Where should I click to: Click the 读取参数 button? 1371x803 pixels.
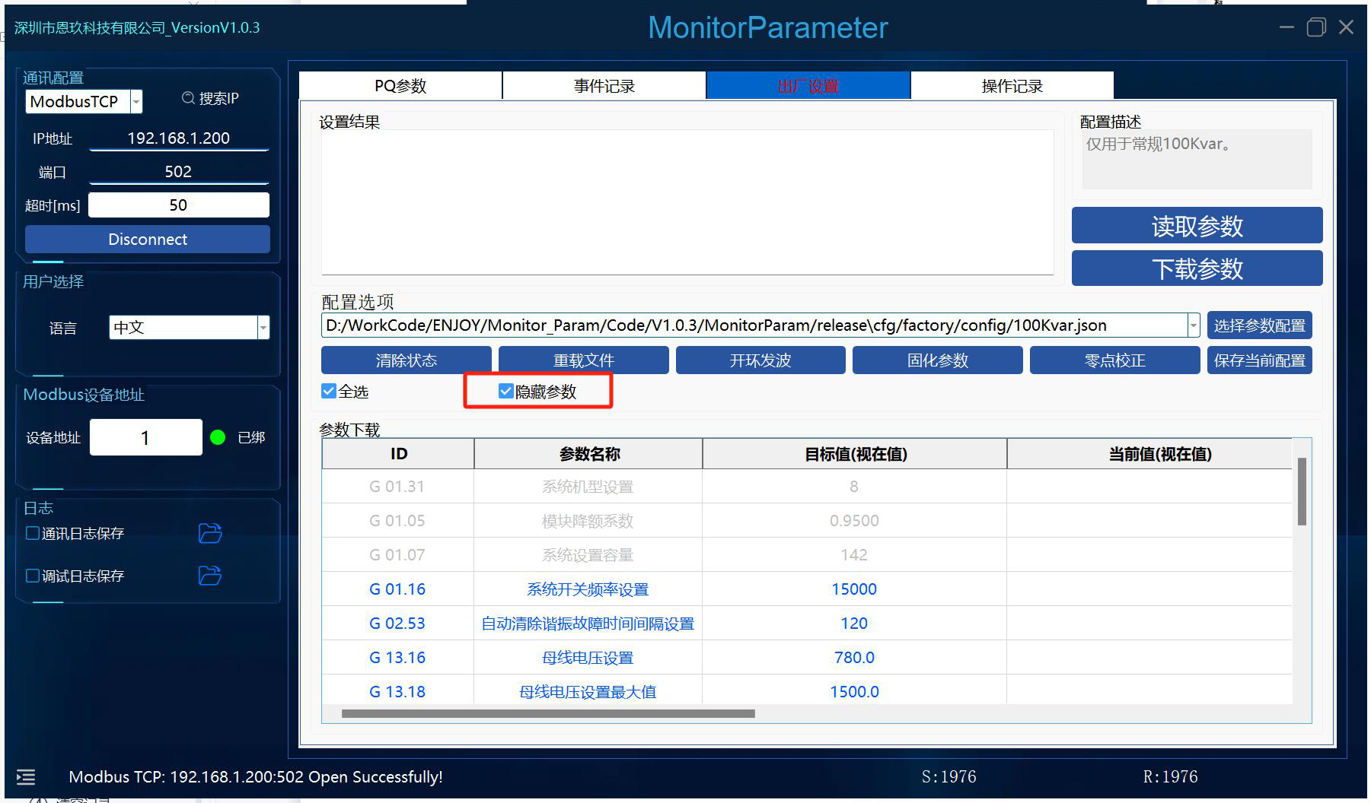(x=1197, y=226)
